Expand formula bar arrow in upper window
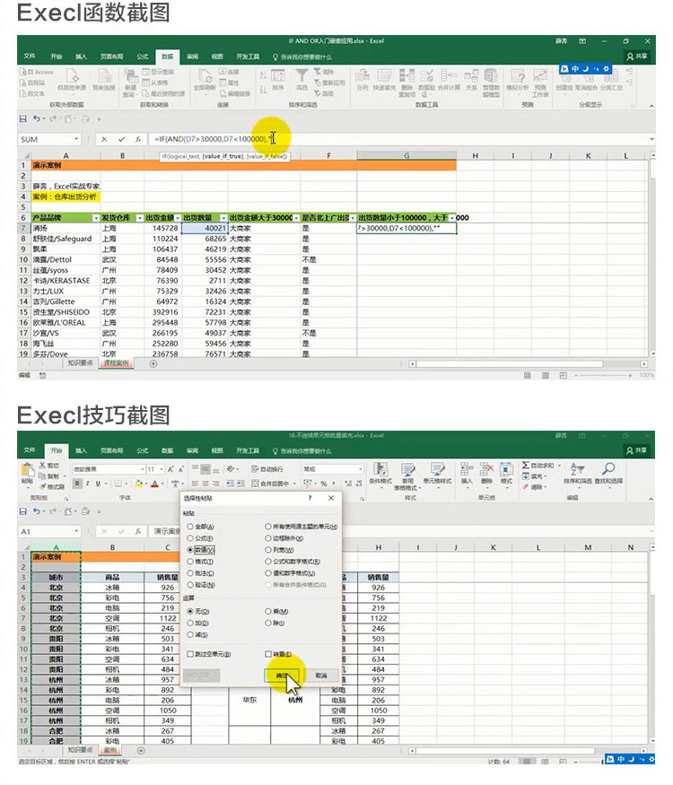 pos(651,139)
